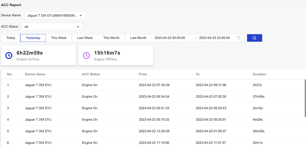Switch to Last Month range
Screen dimensions: 306x147
pyautogui.click(x=138, y=38)
